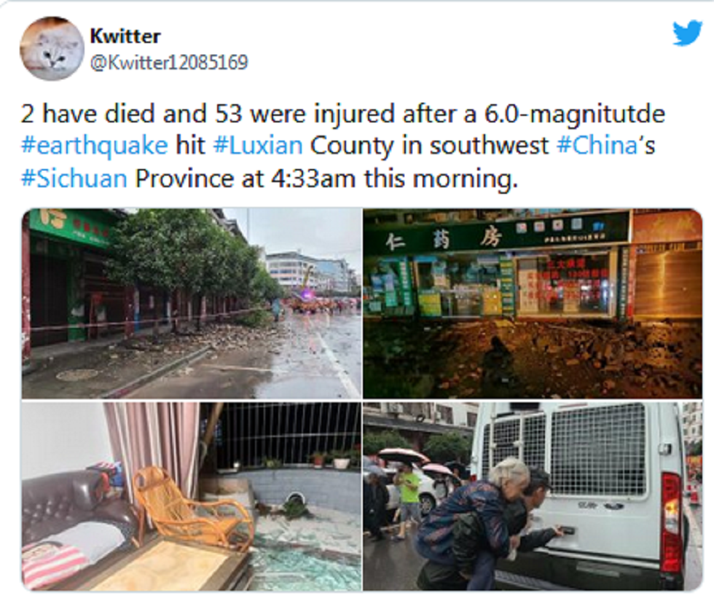Click the 'Province at 4:33am this morning' text

pyautogui.click(x=326, y=178)
